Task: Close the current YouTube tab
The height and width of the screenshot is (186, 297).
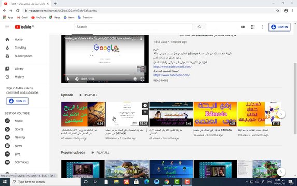Action: pos(48,4)
